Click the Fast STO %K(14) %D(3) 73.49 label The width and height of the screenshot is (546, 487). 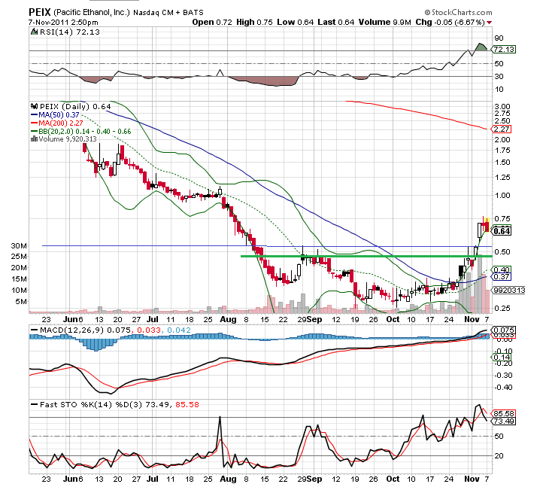pos(105,405)
